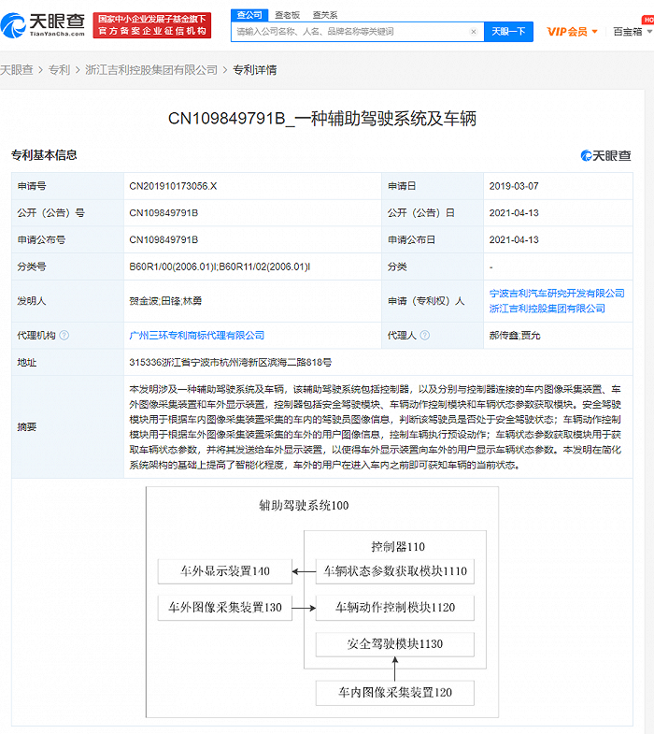Select the 查关系 search tab
Image resolution: width=654 pixels, height=734 pixels.
(324, 15)
